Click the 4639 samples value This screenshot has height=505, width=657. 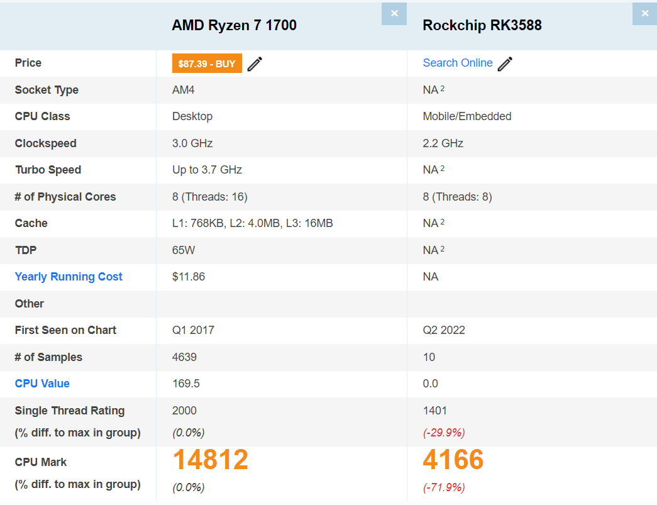coord(184,357)
